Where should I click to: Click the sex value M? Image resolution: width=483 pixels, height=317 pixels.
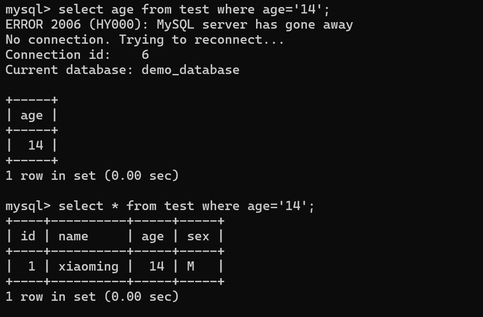191,266
